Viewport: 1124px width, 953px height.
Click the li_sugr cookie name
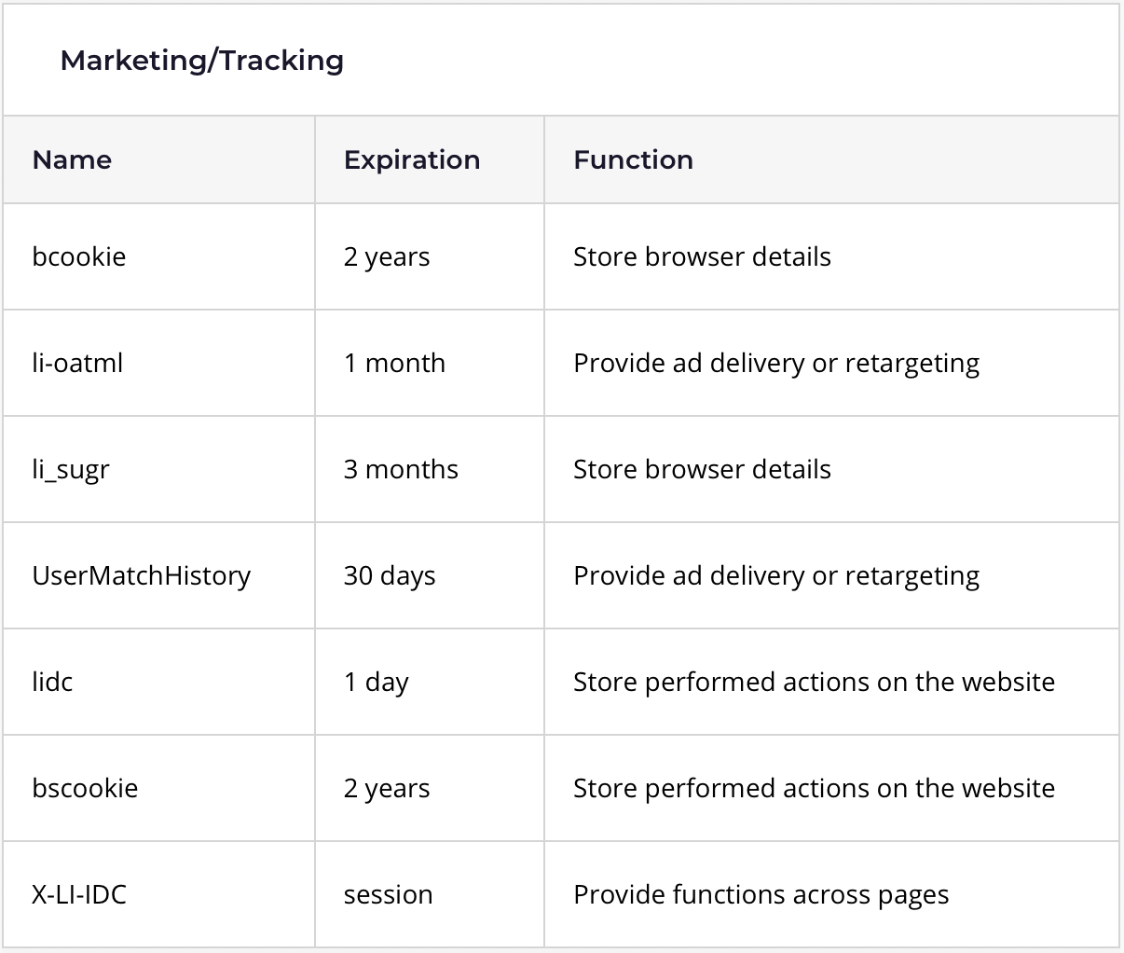[x=71, y=469]
